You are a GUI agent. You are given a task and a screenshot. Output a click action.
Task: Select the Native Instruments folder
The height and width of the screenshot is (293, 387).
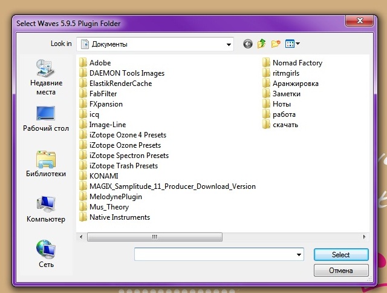pyautogui.click(x=119, y=217)
